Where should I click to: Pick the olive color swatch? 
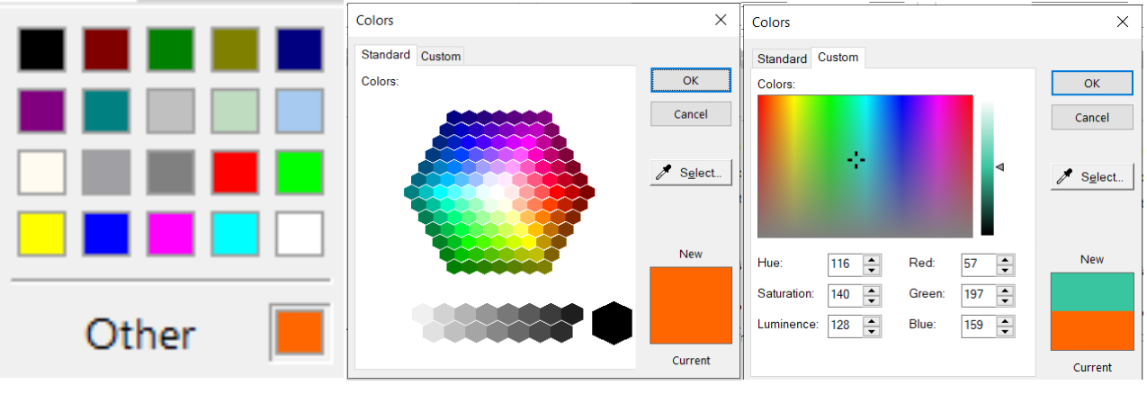click(x=235, y=49)
